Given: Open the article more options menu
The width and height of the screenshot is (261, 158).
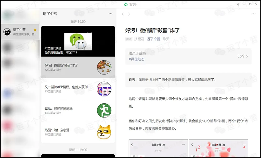Looking at the screenshot, I should 253,14.
